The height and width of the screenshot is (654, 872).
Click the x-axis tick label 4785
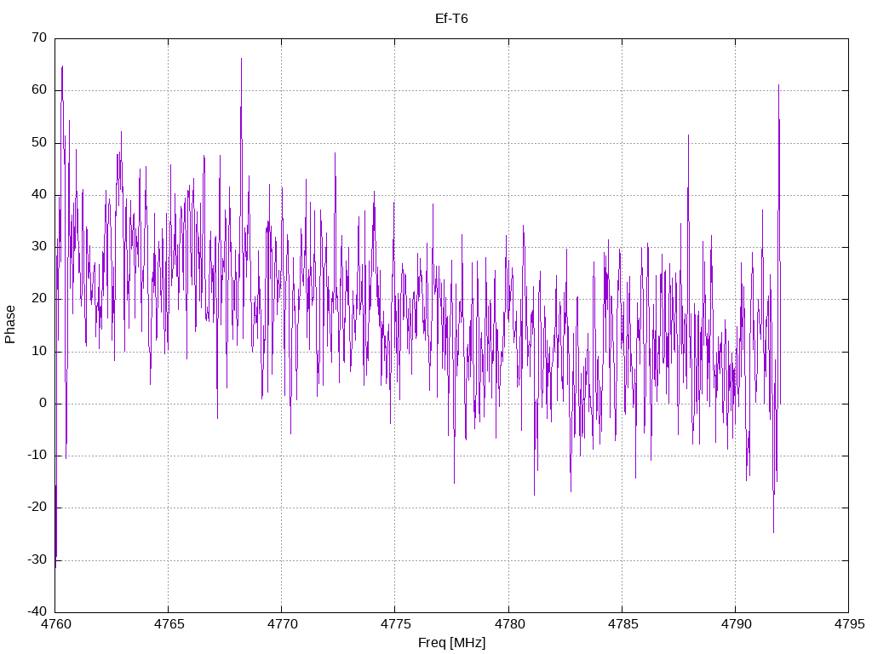tap(622, 624)
